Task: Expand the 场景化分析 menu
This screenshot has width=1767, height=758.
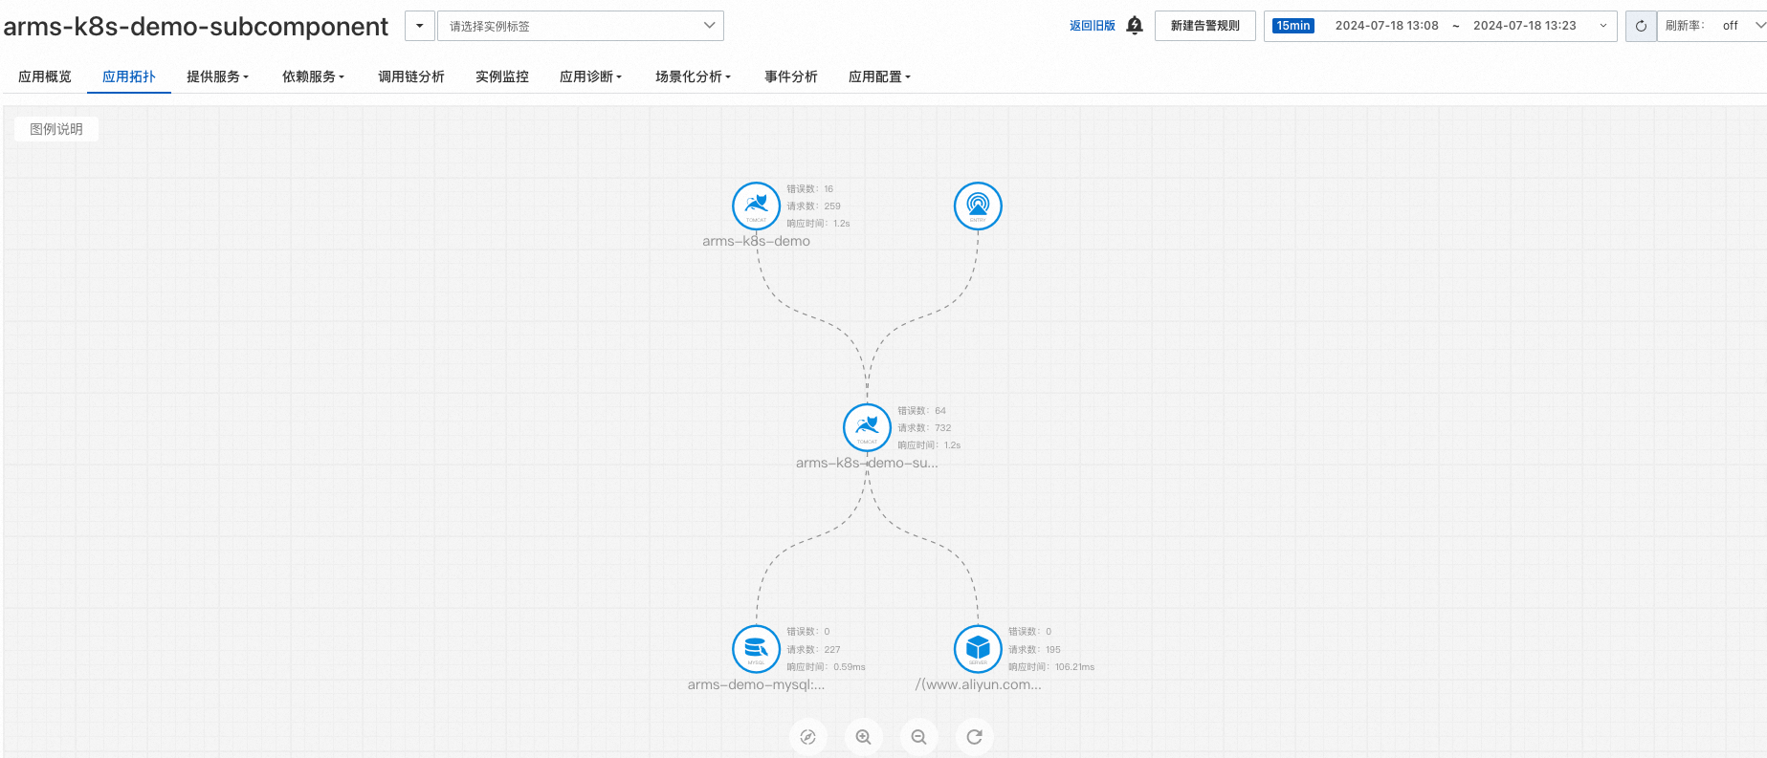Action: [693, 76]
